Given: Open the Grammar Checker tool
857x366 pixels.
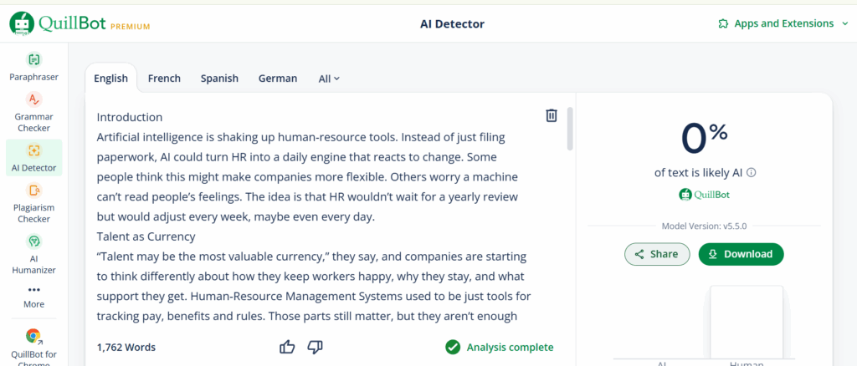Looking at the screenshot, I should 33,112.
